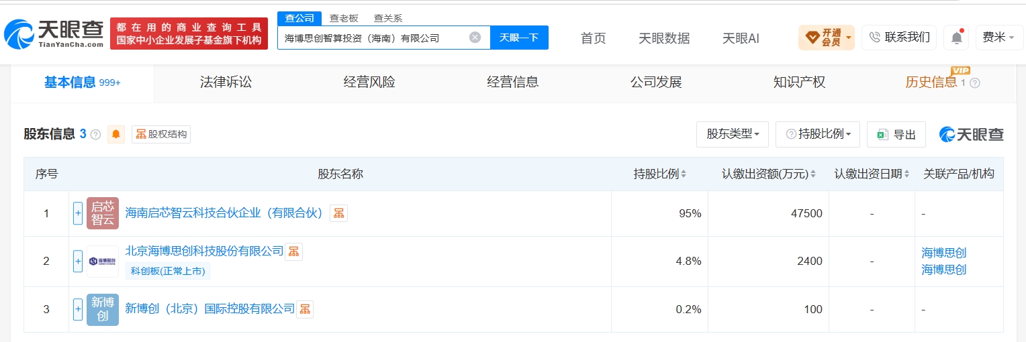
Task: Sort by 认缴出资额(万元) column arrows
Action: 813,174
